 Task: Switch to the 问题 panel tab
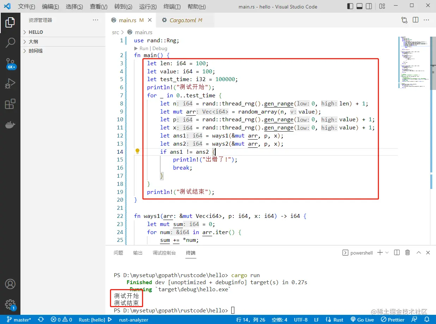pyautogui.click(x=118, y=253)
